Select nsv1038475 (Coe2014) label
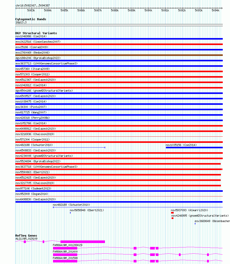 (31, 101)
